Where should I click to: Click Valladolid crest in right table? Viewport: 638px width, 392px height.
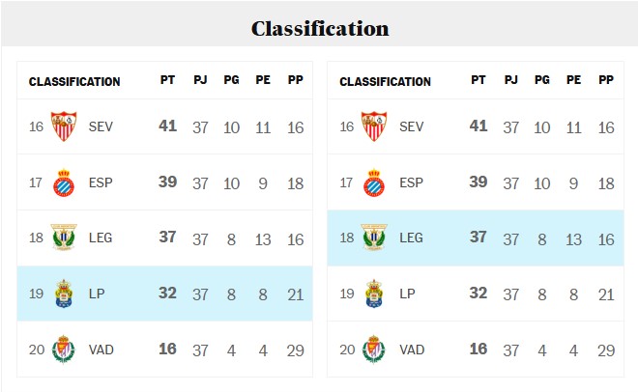(x=374, y=349)
